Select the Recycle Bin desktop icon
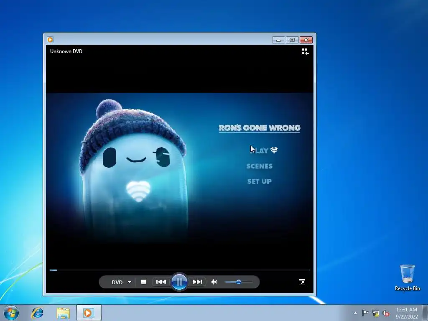The width and height of the screenshot is (428, 321). click(407, 278)
